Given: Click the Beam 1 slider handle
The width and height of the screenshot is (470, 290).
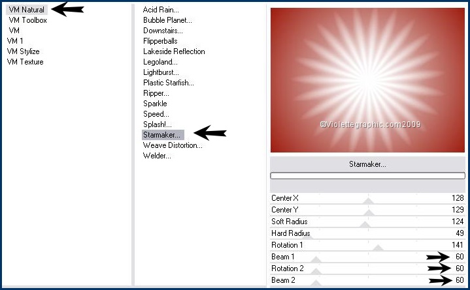Looking at the screenshot, I should (x=316, y=259).
